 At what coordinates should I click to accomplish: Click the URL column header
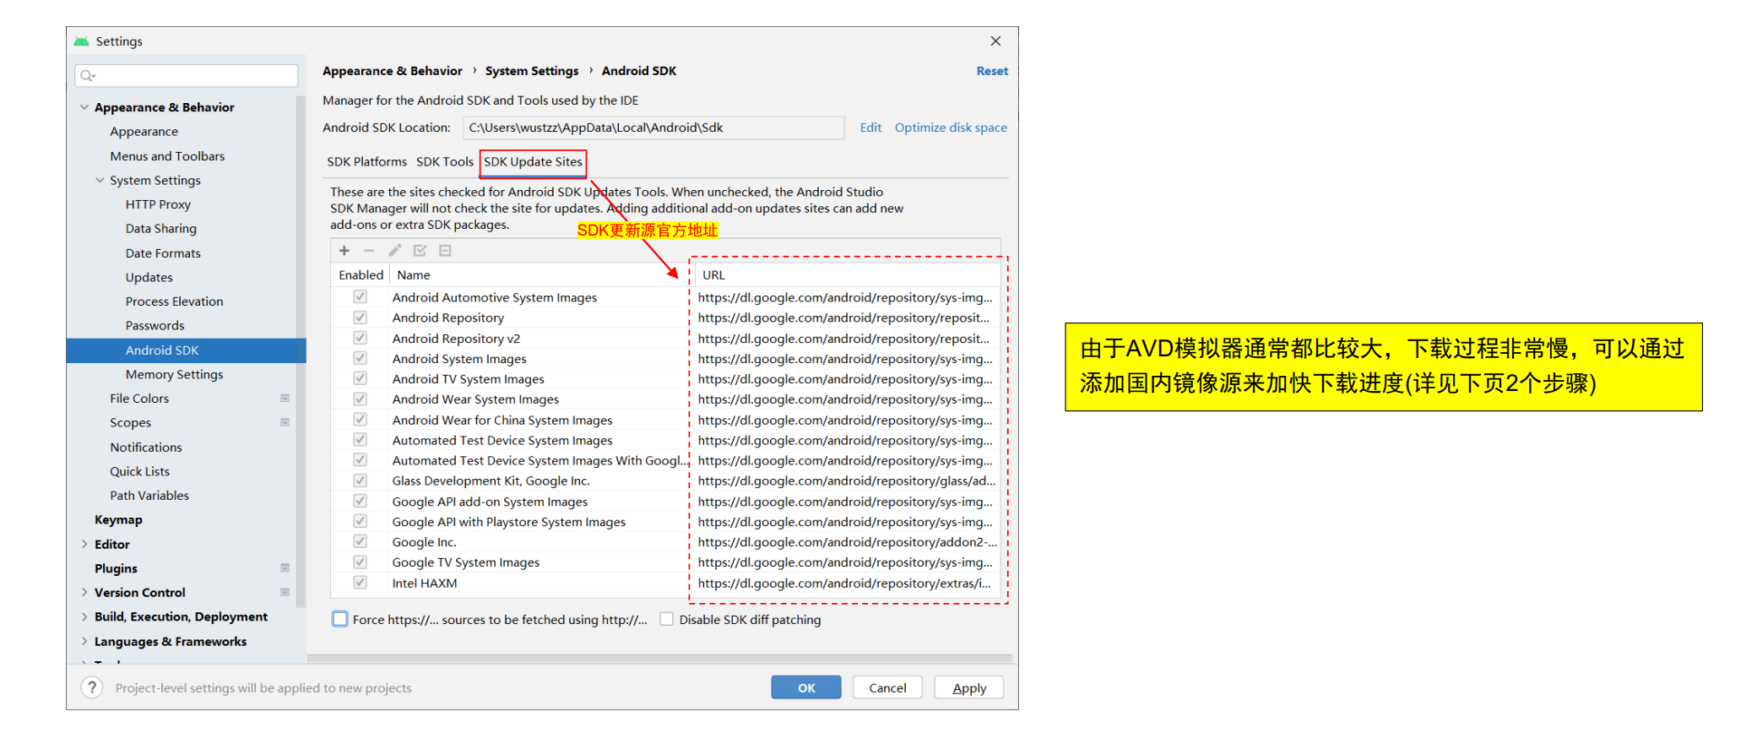[847, 275]
